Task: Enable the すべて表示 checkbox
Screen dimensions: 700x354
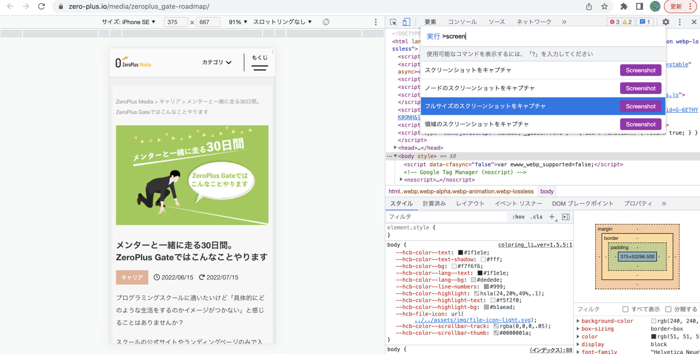Action: coord(626,309)
